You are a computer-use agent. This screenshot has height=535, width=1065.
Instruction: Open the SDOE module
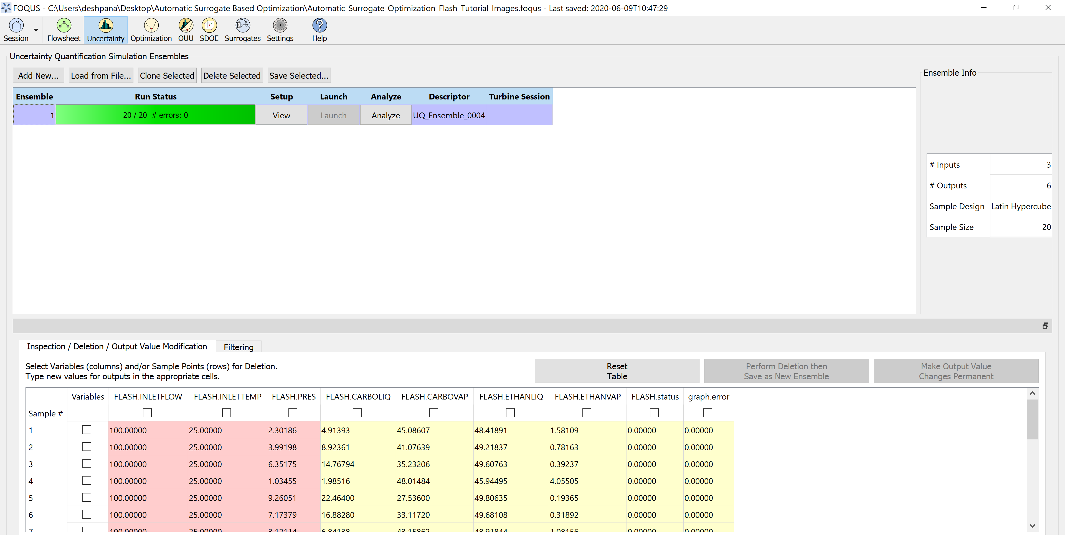(209, 25)
